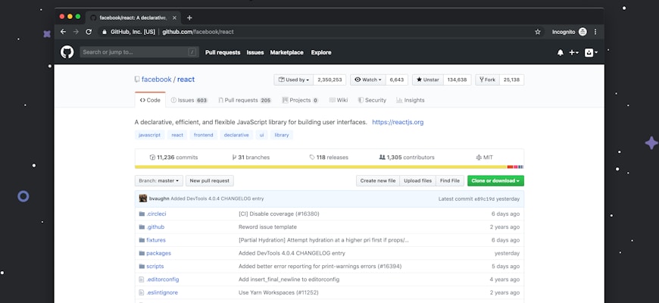Open the notifications bell
659x303 pixels.
coord(561,52)
